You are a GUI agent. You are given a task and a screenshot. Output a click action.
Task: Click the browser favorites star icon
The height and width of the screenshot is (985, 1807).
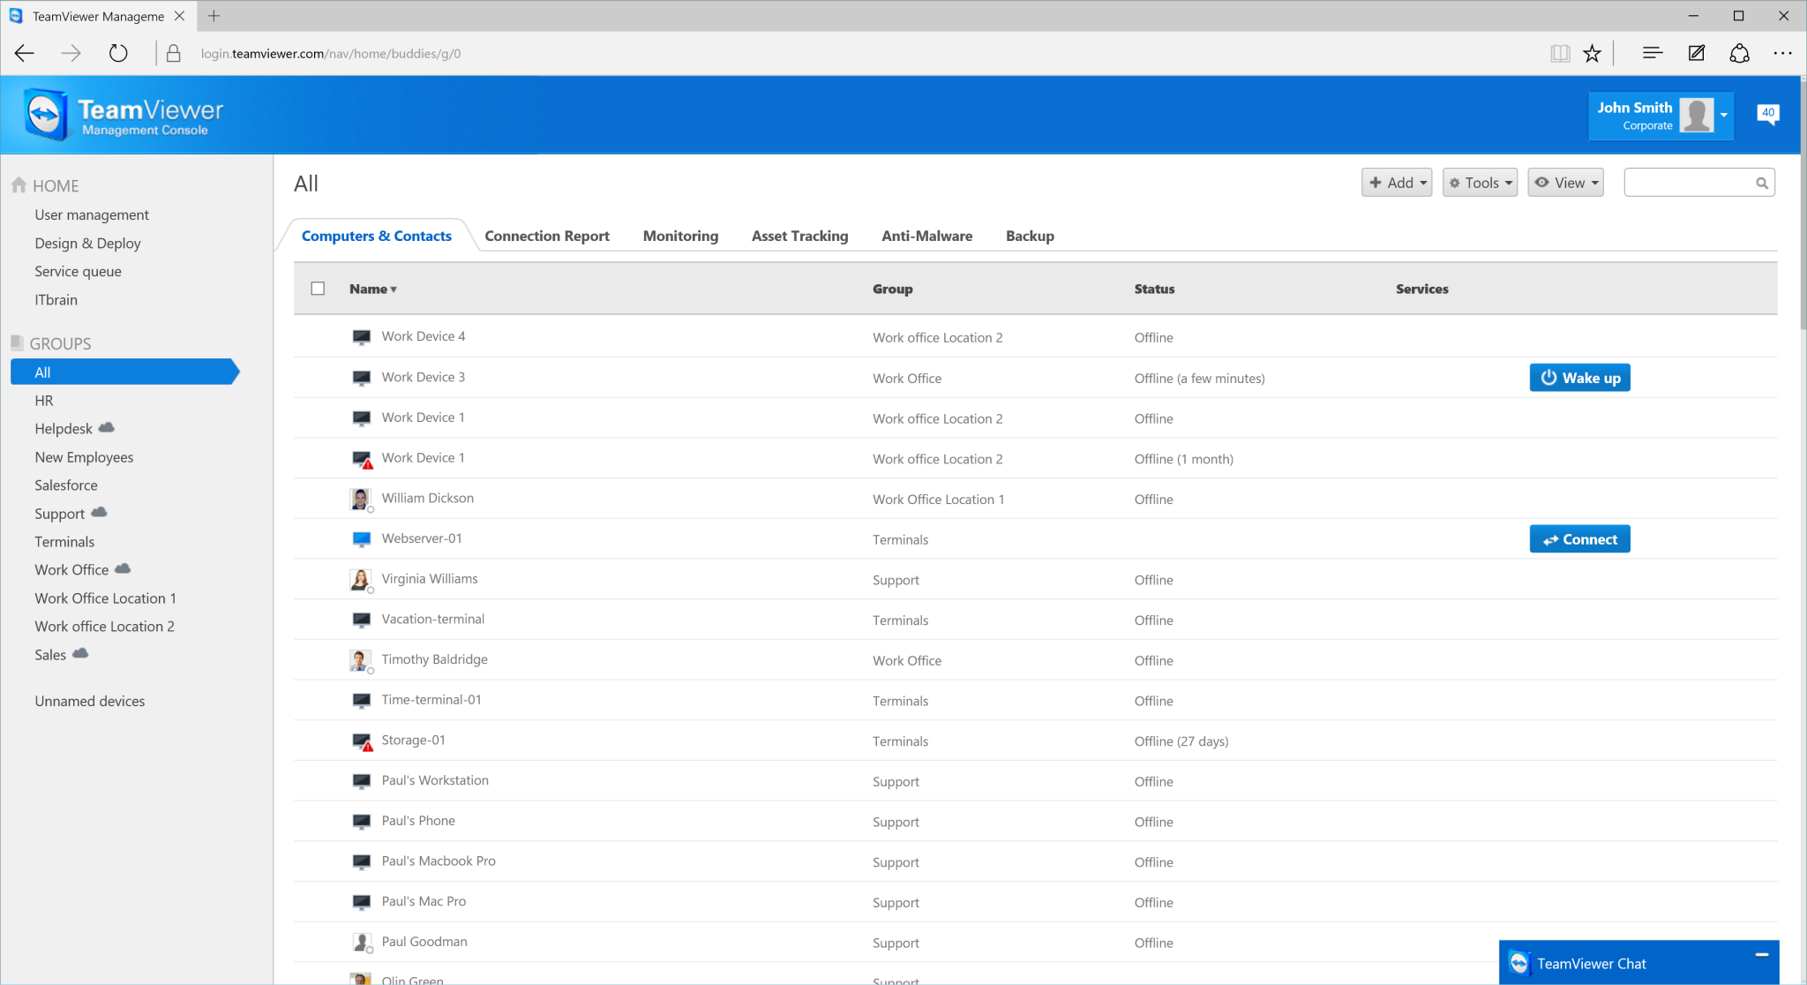coord(1592,54)
